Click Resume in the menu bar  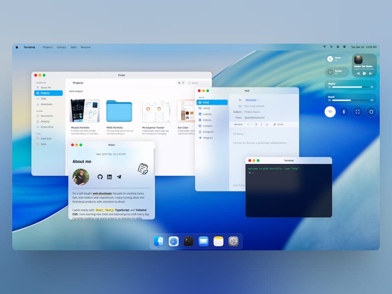(85, 47)
